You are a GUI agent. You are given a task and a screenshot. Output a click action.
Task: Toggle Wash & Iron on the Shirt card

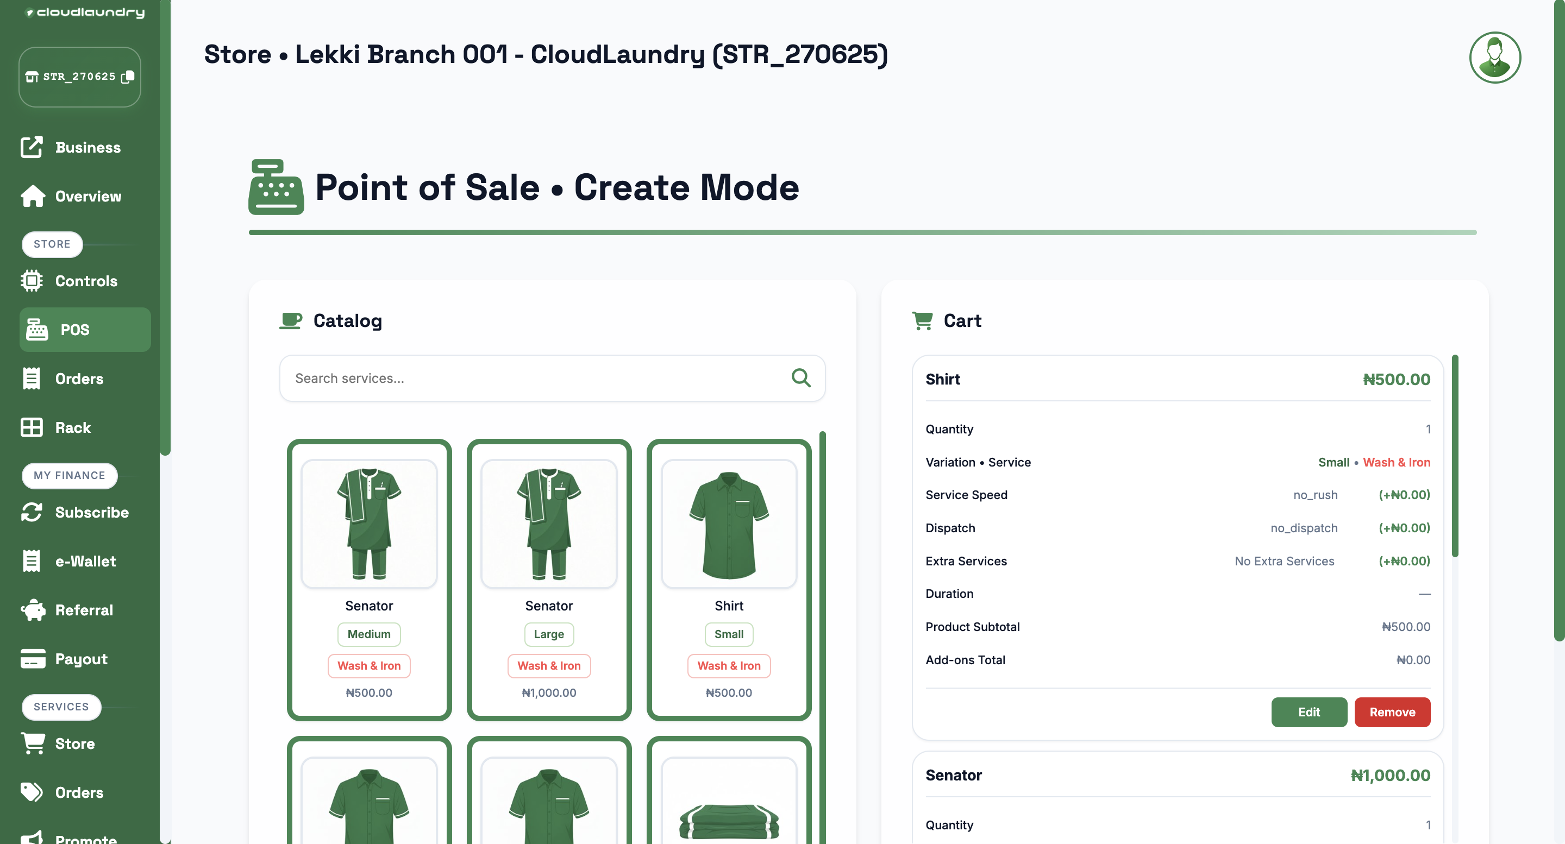[728, 665]
